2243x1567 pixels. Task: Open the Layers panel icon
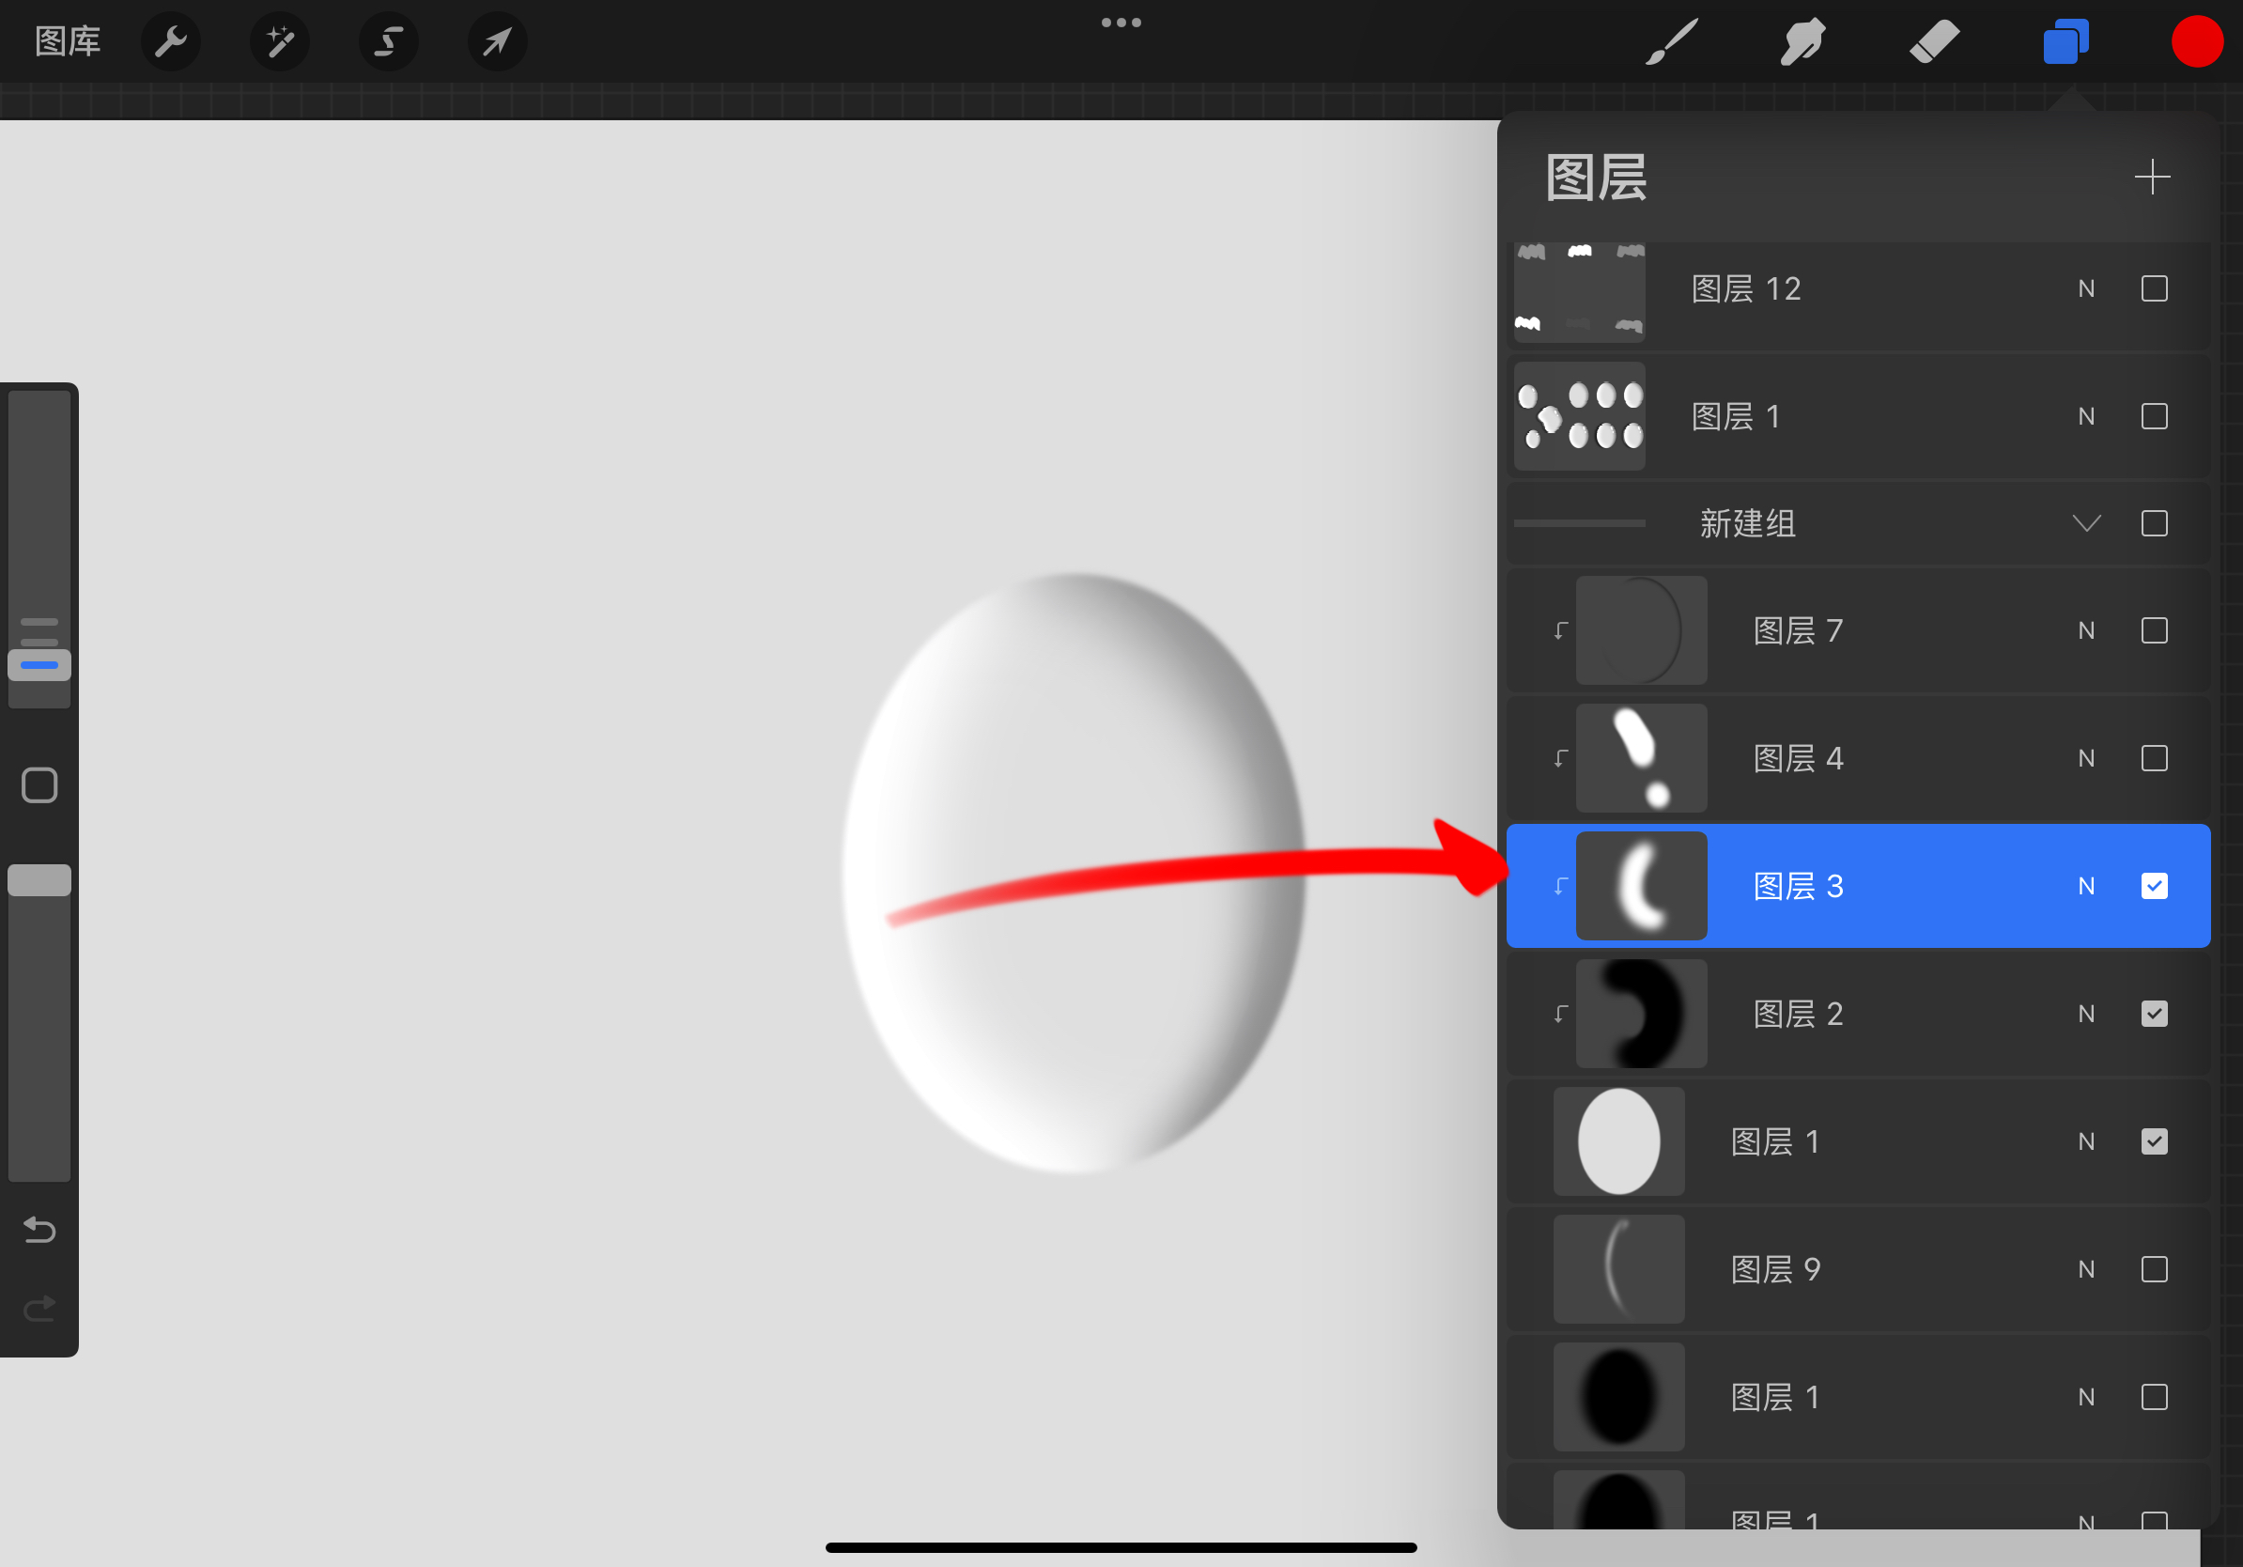(2065, 41)
